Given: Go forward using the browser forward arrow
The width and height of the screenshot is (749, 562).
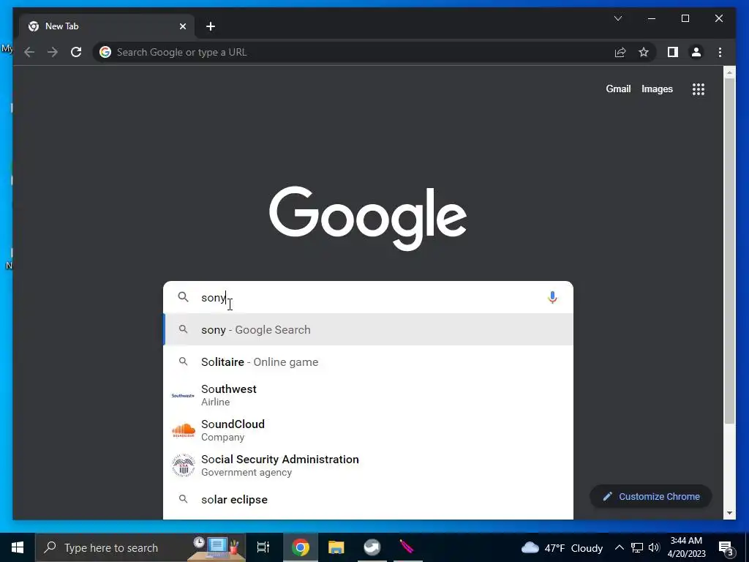Looking at the screenshot, I should 53,52.
